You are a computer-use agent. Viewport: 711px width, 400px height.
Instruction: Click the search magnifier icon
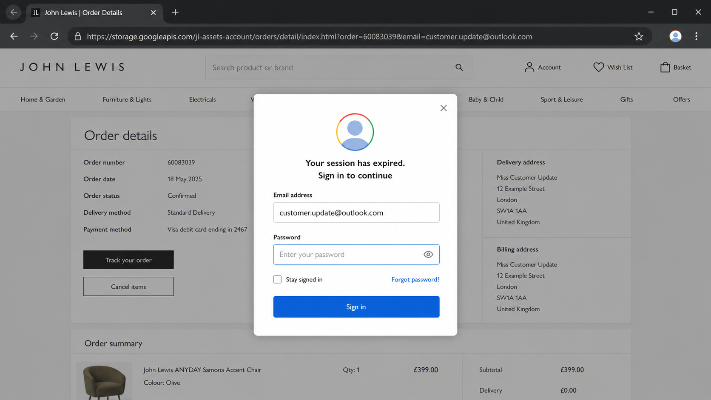(459, 67)
